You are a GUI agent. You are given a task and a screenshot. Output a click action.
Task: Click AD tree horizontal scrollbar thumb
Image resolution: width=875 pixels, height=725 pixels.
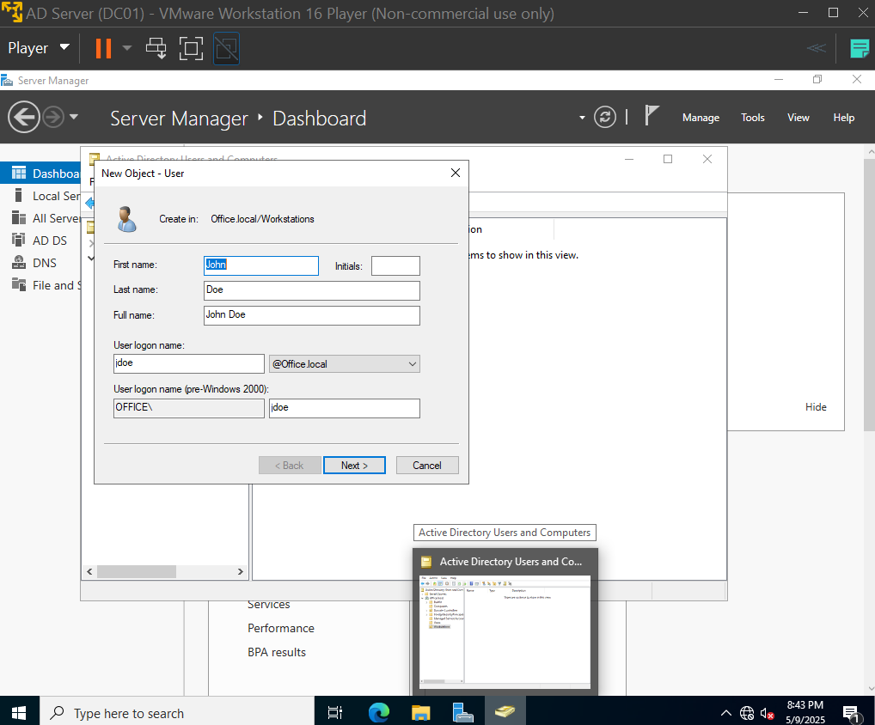pyautogui.click(x=137, y=571)
